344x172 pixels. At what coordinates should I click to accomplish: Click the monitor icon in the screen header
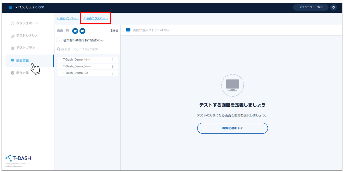click(x=128, y=30)
